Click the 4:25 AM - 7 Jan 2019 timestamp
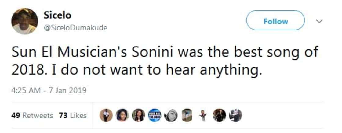This screenshot has height=133, width=342. point(49,90)
